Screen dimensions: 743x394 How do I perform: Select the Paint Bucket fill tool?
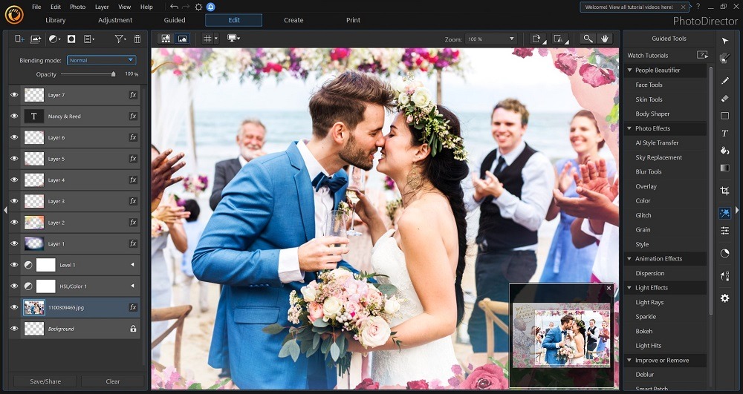point(724,151)
